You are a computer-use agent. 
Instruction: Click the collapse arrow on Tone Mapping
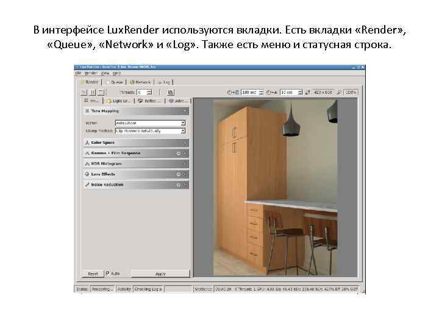[185, 111]
